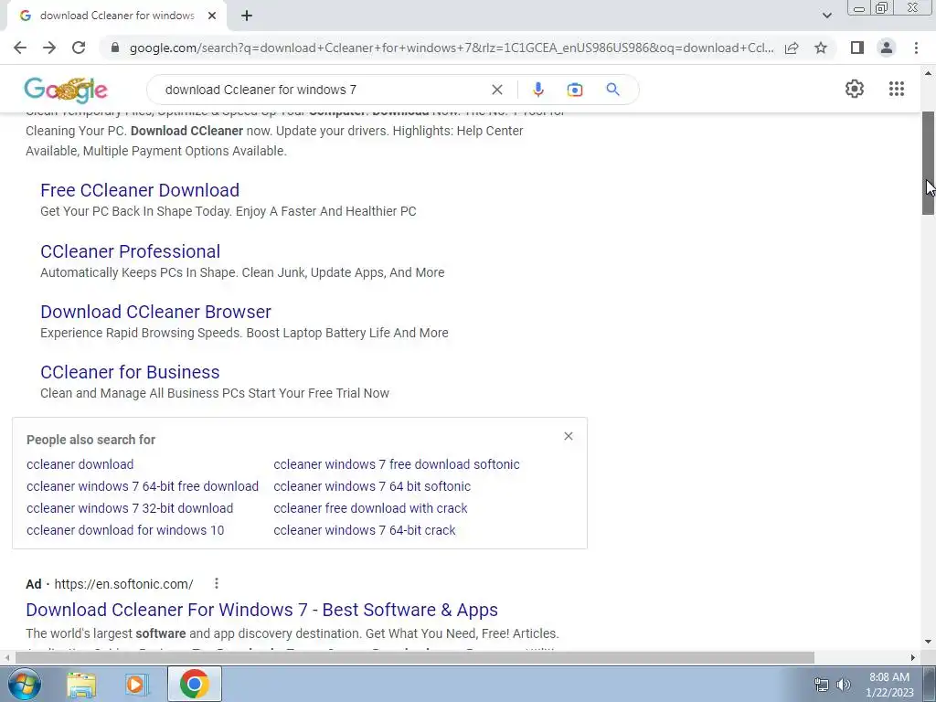
Task: Search for 'ccleaner download' suggestion
Action: (x=80, y=464)
